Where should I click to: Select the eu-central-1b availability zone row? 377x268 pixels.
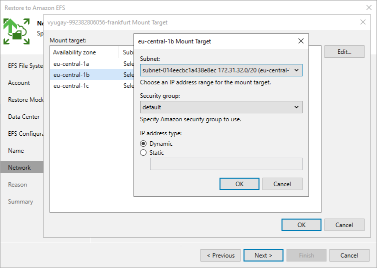point(92,75)
